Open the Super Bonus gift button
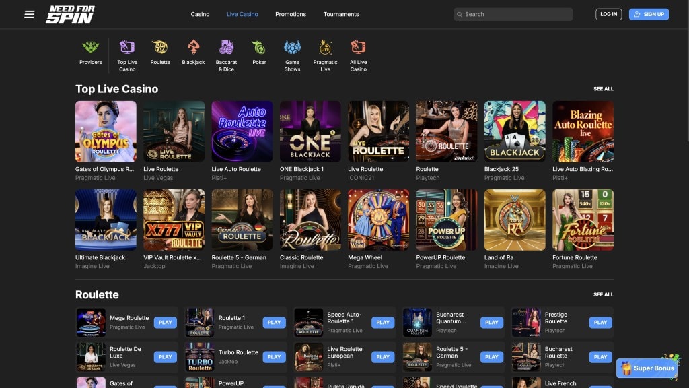The height and width of the screenshot is (388, 689). pyautogui.click(x=647, y=368)
